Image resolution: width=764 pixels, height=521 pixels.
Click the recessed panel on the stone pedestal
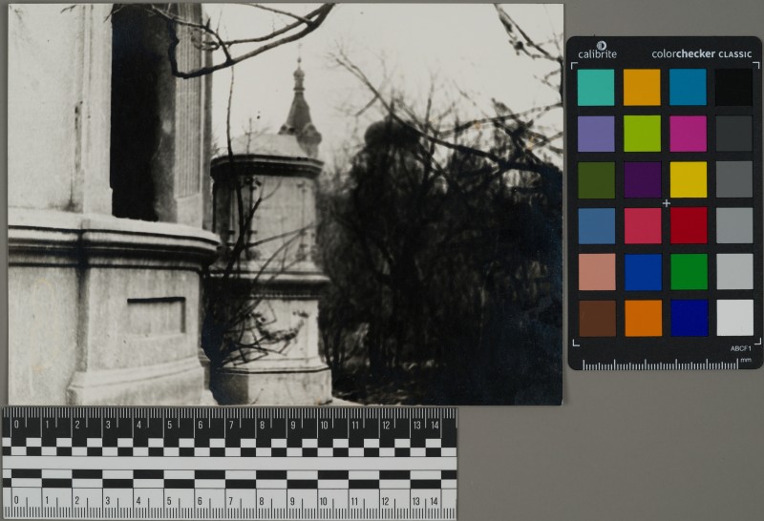point(156,315)
